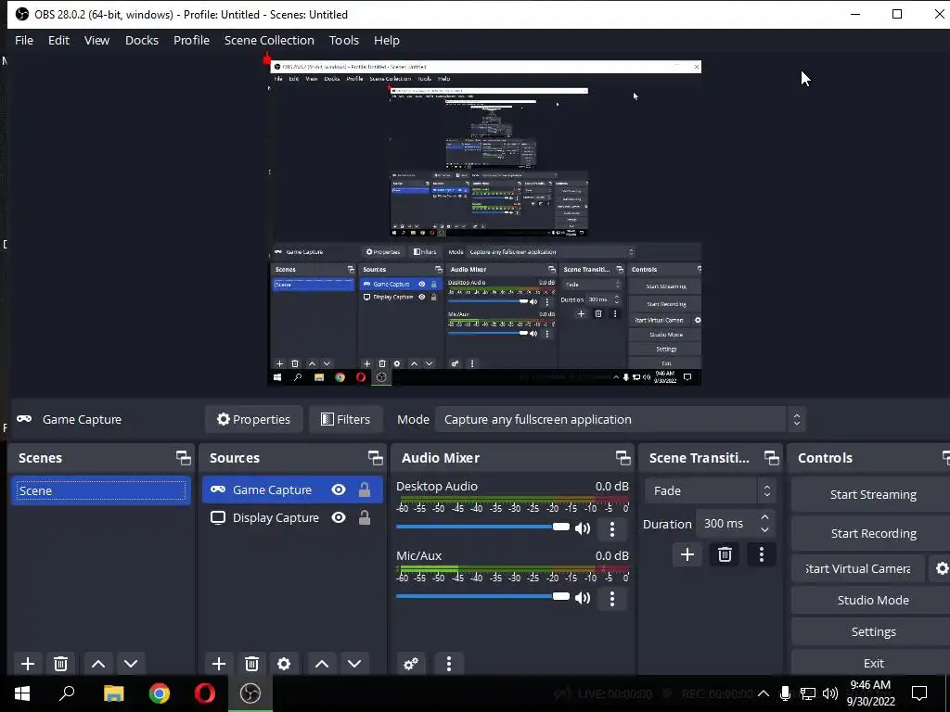Open capture Mode dropdown
950x712 pixels.
(x=620, y=419)
